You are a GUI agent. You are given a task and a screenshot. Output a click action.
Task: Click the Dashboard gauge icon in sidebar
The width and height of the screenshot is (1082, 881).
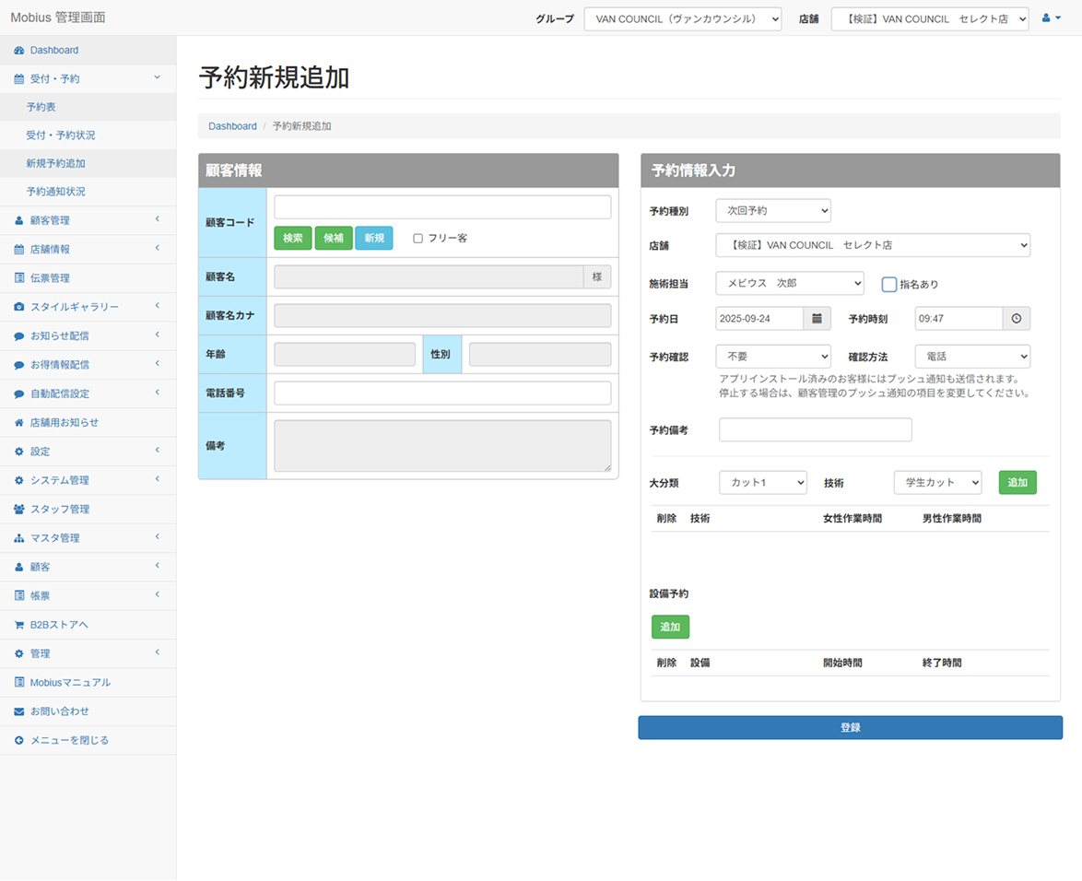click(19, 51)
